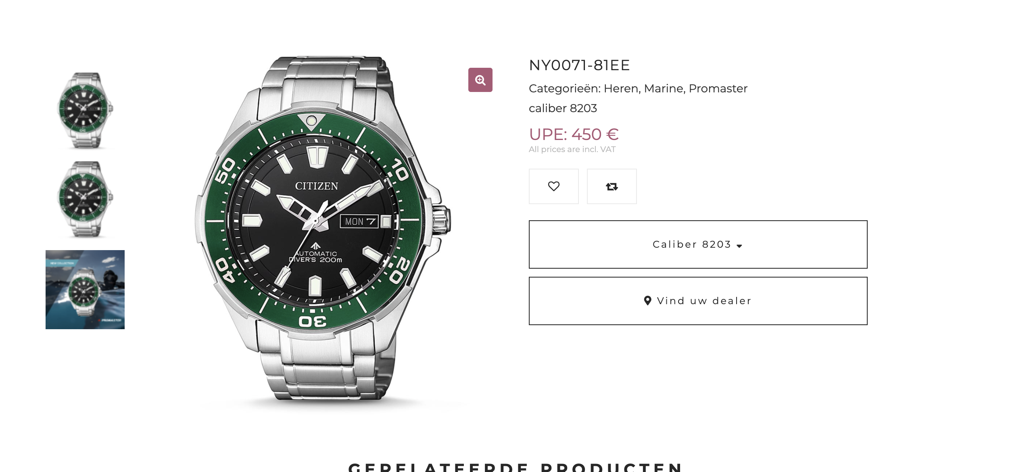Screen dimensions: 1027x472
Task: Click the magnifier zoom icon on image
Action: [x=480, y=80]
